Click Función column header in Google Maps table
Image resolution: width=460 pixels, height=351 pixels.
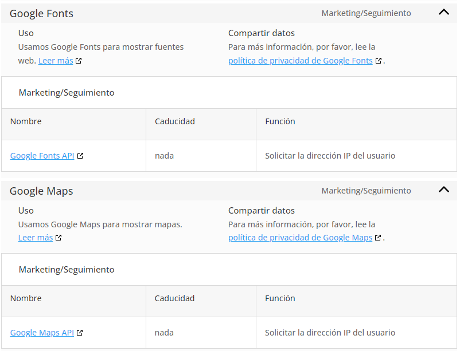point(280,298)
